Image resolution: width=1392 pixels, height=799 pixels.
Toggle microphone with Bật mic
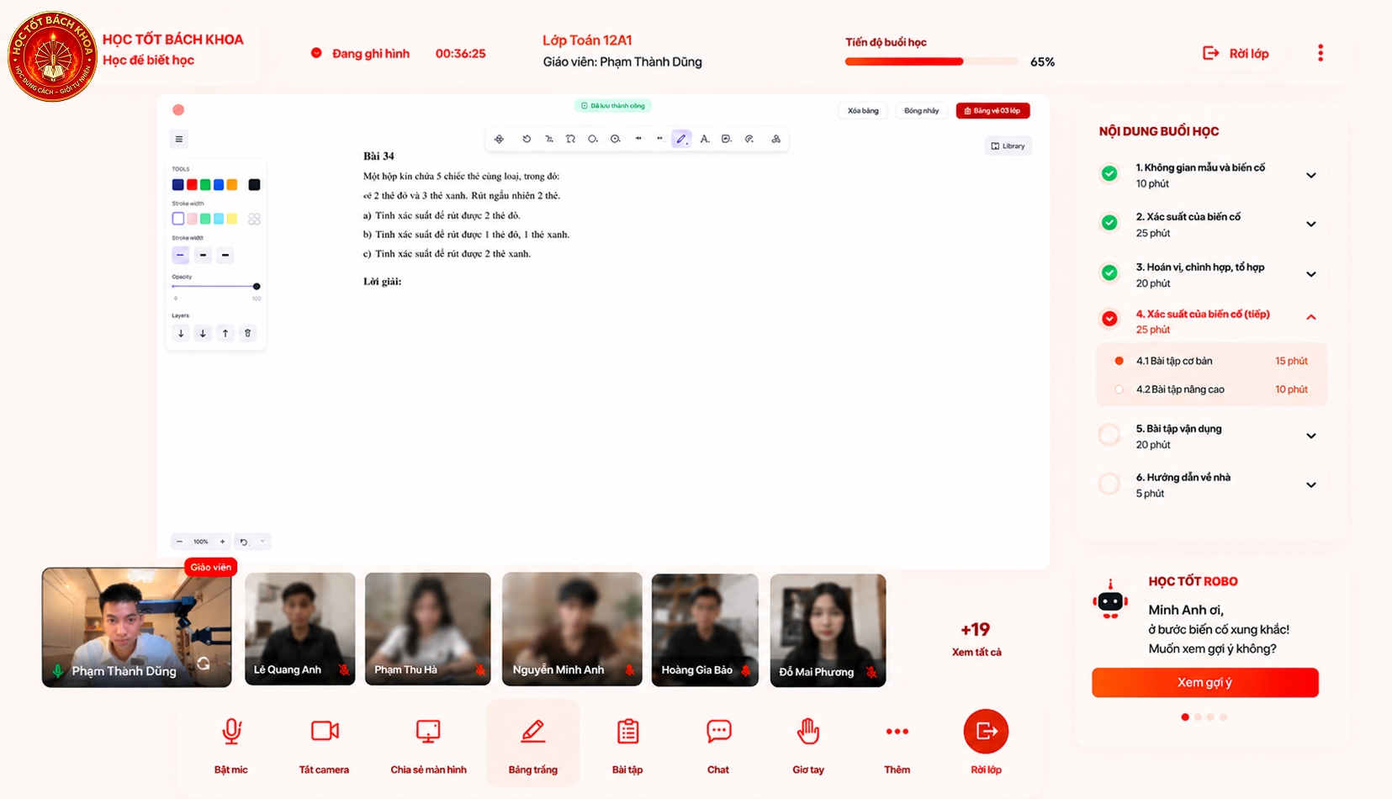pyautogui.click(x=231, y=743)
